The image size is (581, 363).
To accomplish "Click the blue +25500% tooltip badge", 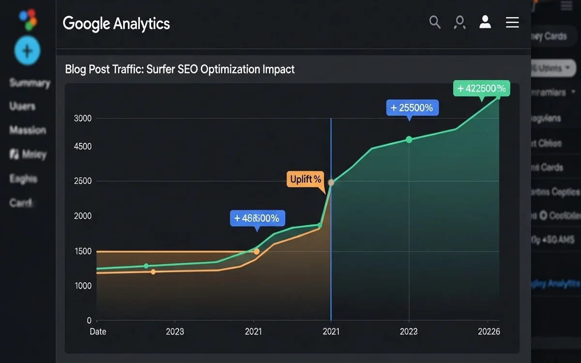I will pyautogui.click(x=412, y=107).
